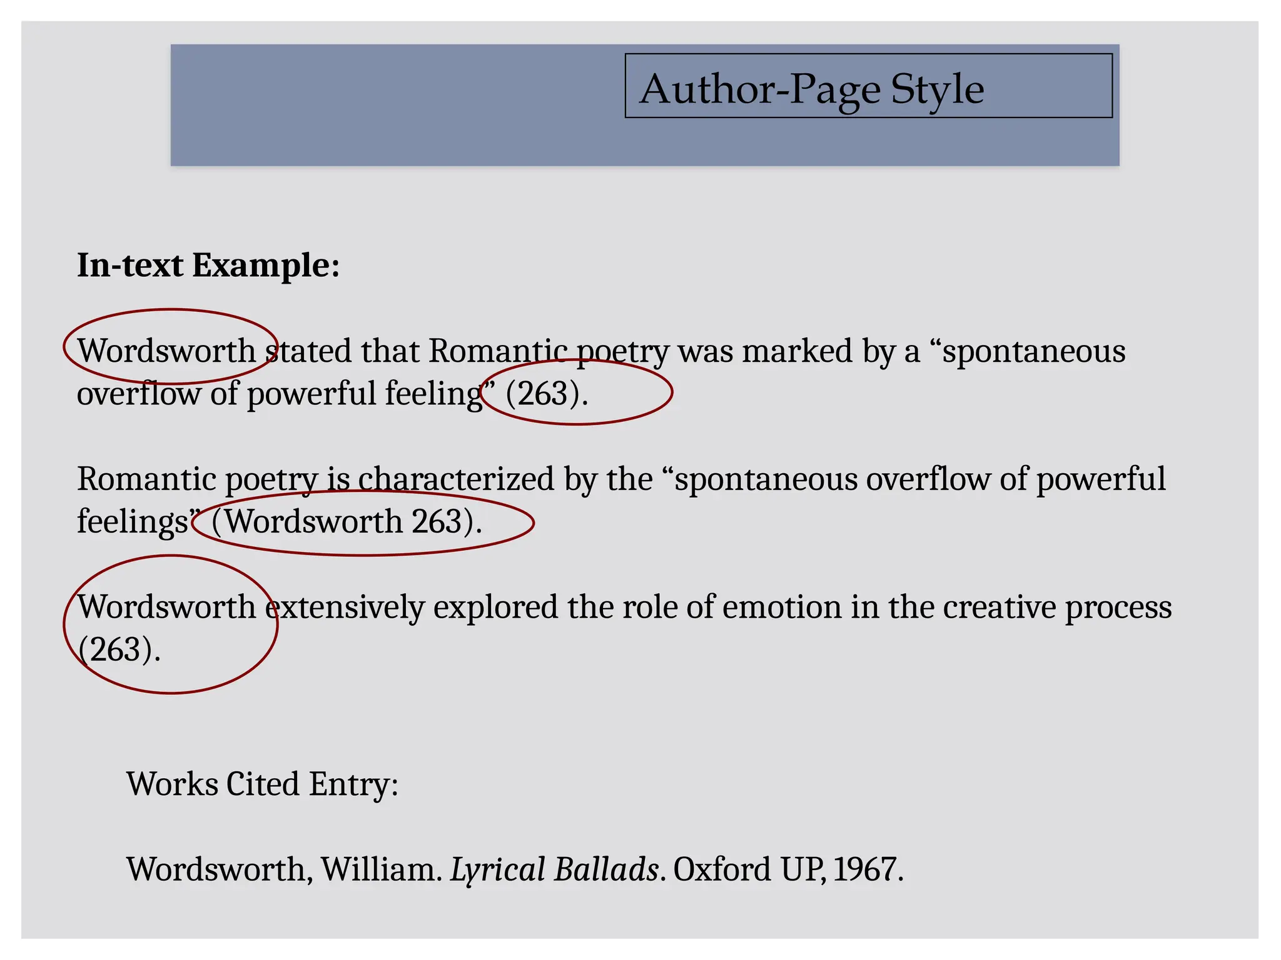The height and width of the screenshot is (960, 1281).
Task: Click 'Wordsworth, William.' in Works Cited entry
Action: [285, 869]
